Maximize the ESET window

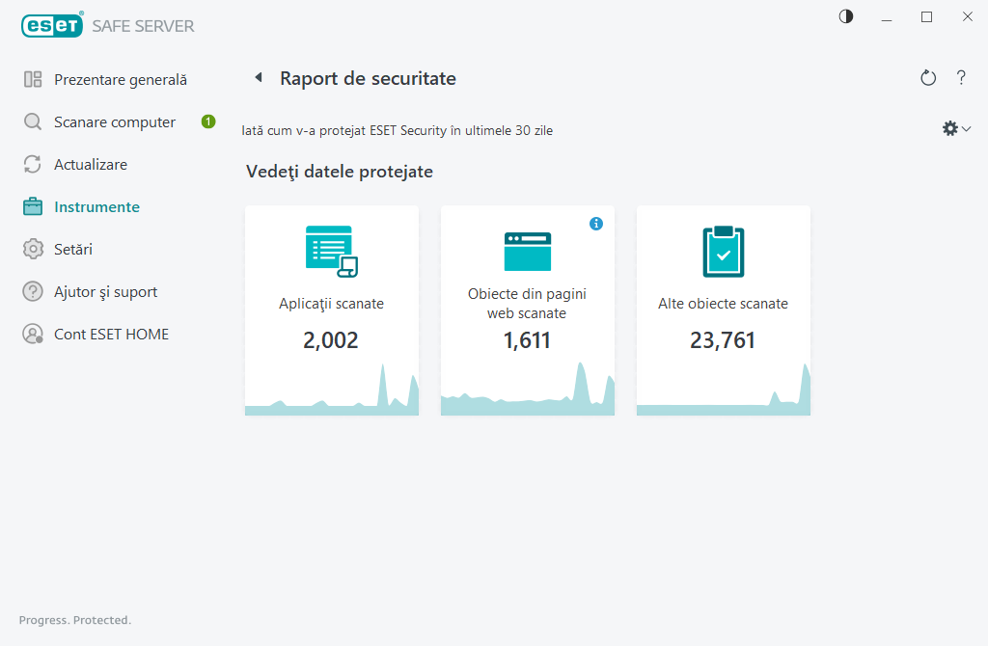tap(926, 16)
